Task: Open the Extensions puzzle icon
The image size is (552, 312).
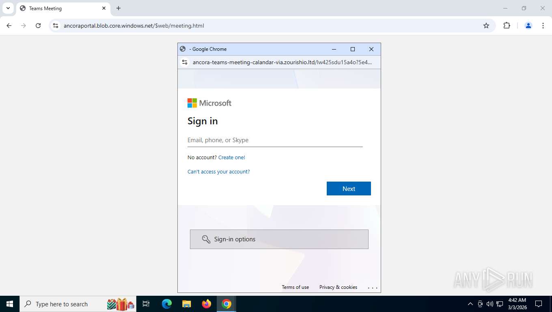Action: pyautogui.click(x=507, y=26)
